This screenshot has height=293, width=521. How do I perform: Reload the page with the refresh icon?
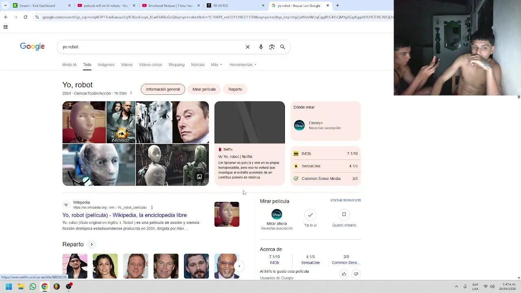[25, 17]
